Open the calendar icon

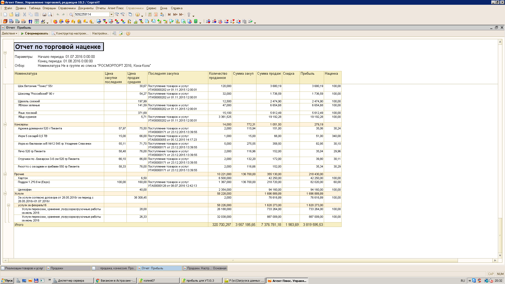pos(156,14)
